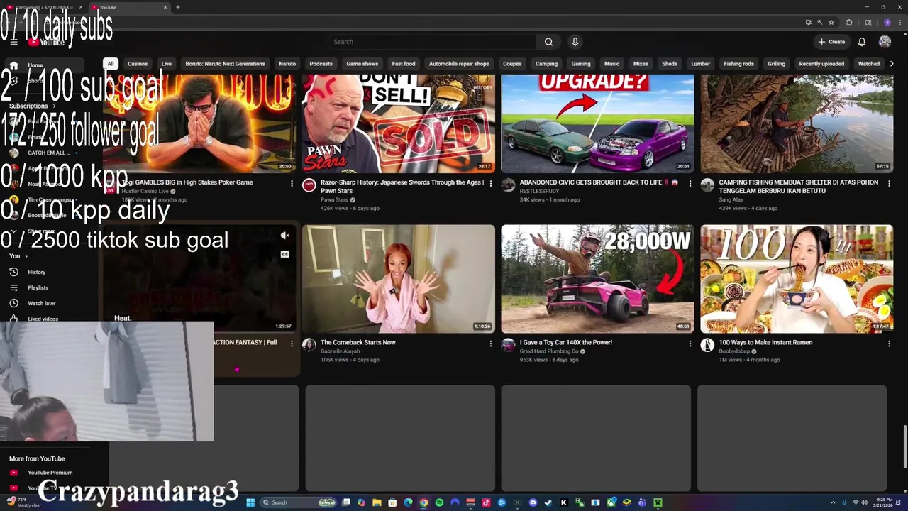Open File Explorer from the taskbar

click(377, 502)
